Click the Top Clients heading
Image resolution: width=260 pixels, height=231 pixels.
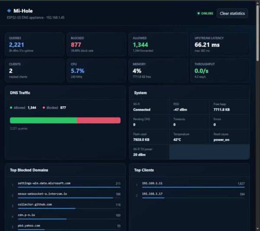[x=144, y=170]
